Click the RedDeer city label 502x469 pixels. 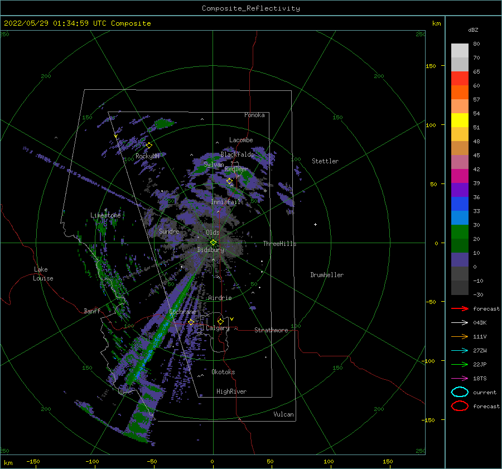pyautogui.click(x=236, y=169)
